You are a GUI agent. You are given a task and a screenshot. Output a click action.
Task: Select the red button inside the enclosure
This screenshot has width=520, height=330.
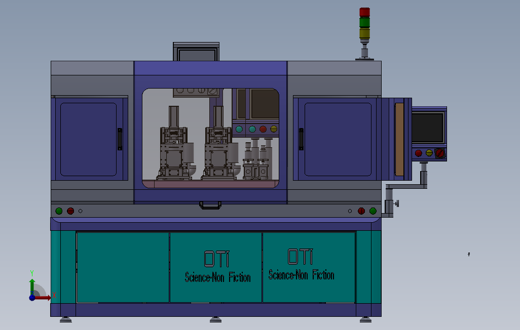pos(263,129)
